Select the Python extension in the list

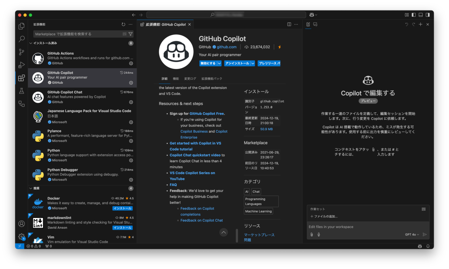82,155
